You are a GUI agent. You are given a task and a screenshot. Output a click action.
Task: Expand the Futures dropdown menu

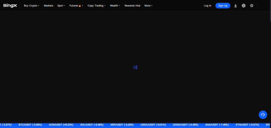76,6
